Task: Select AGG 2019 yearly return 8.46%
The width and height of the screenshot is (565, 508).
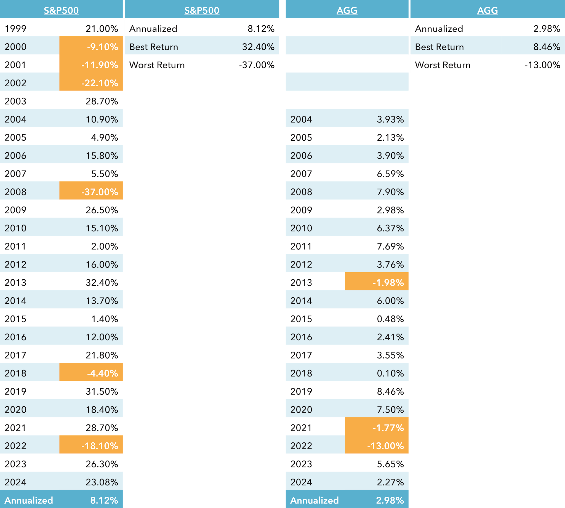Action: pyautogui.click(x=390, y=392)
